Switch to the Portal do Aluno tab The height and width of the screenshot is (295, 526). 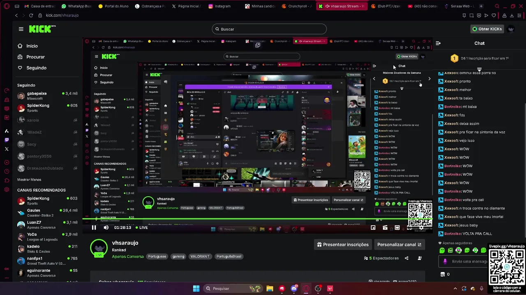tap(113, 6)
